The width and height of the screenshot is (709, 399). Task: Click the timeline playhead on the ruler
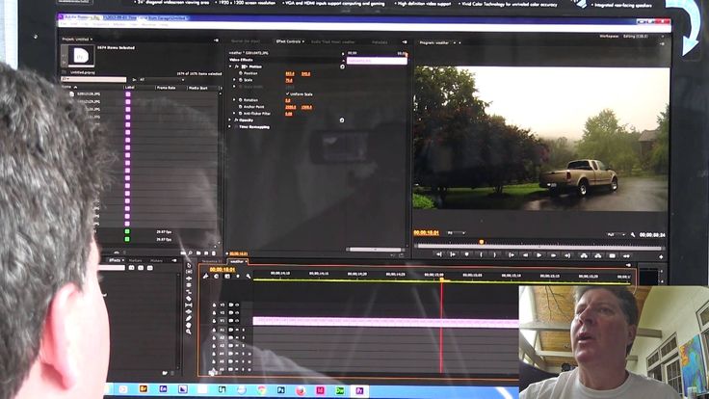(x=442, y=280)
